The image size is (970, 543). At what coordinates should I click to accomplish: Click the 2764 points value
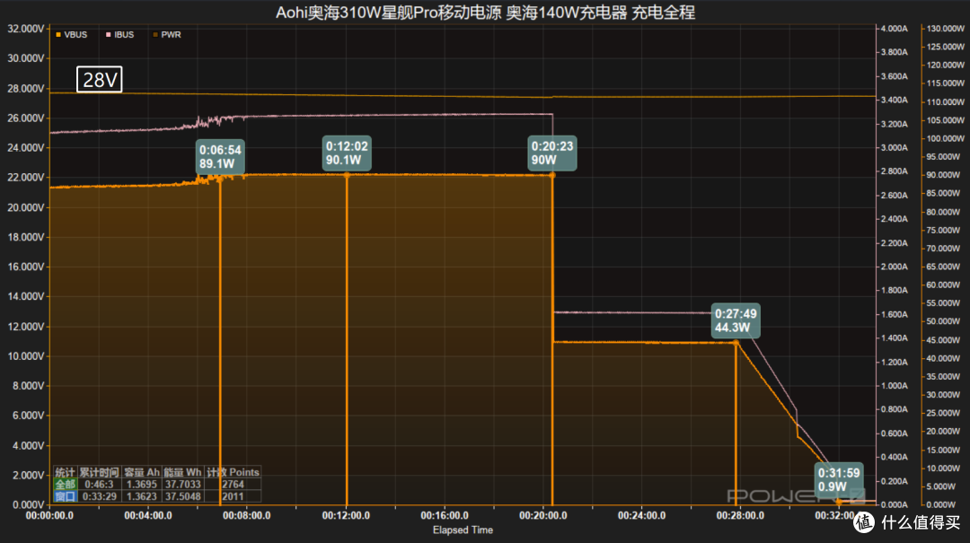(233, 485)
